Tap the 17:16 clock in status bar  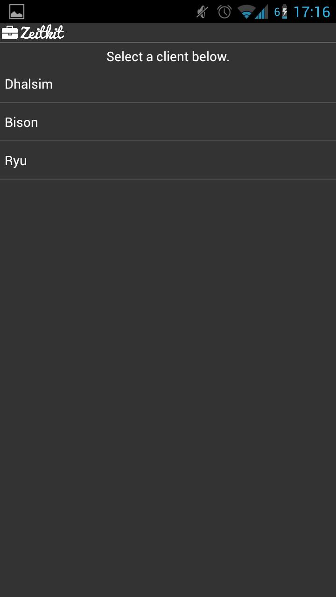coord(312,12)
